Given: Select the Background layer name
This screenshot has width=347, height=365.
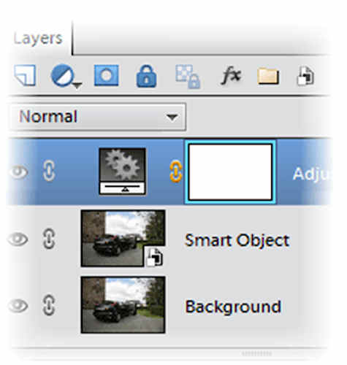Looking at the screenshot, I should [x=233, y=307].
